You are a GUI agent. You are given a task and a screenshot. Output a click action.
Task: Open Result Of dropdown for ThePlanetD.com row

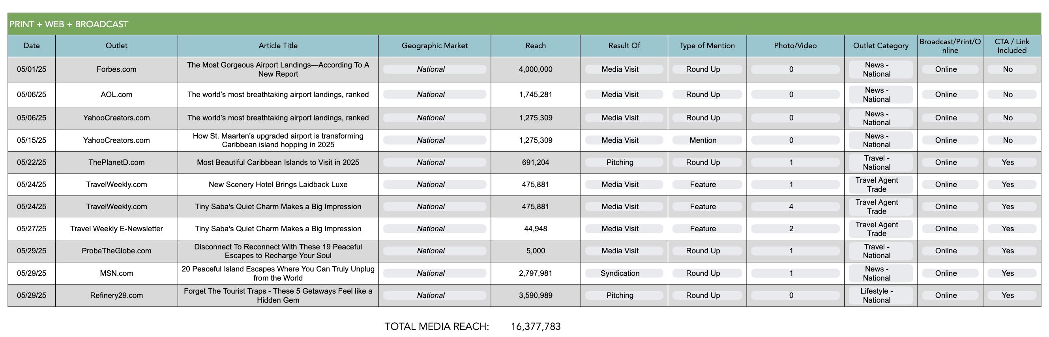pyautogui.click(x=624, y=163)
